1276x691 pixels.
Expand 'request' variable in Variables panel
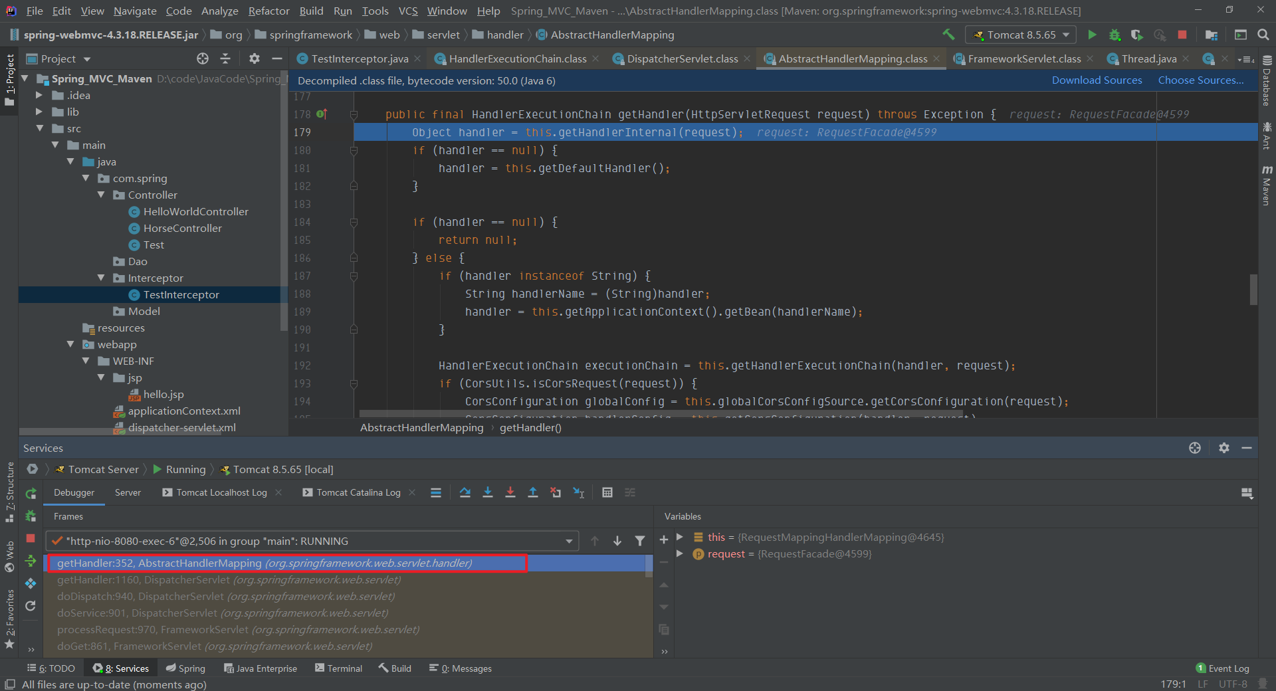pyautogui.click(x=680, y=553)
